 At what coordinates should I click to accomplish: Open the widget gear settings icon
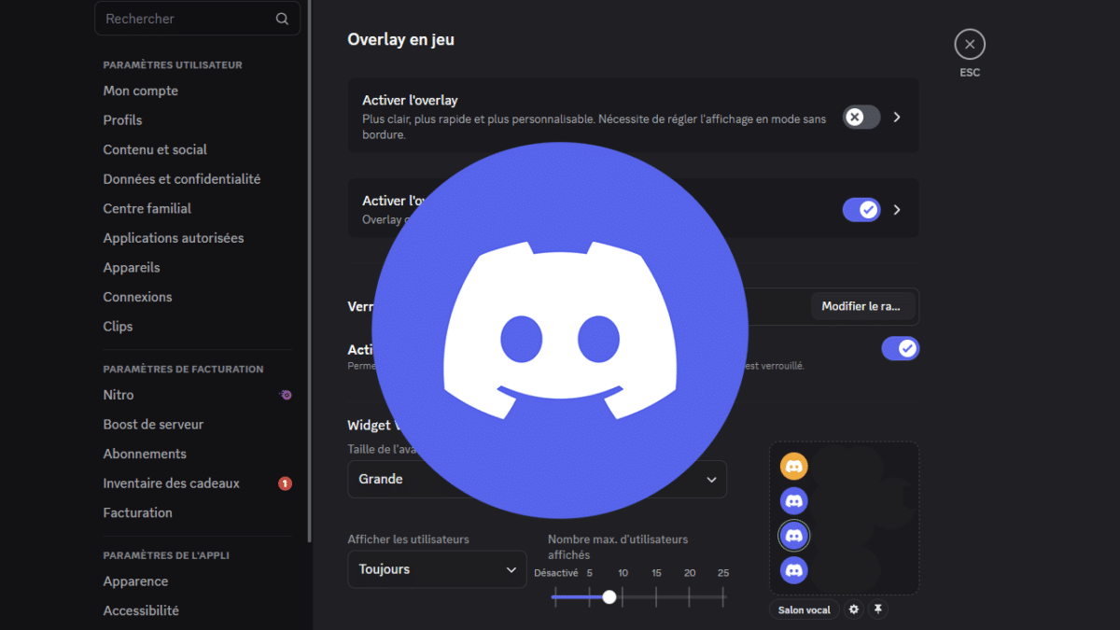point(853,609)
